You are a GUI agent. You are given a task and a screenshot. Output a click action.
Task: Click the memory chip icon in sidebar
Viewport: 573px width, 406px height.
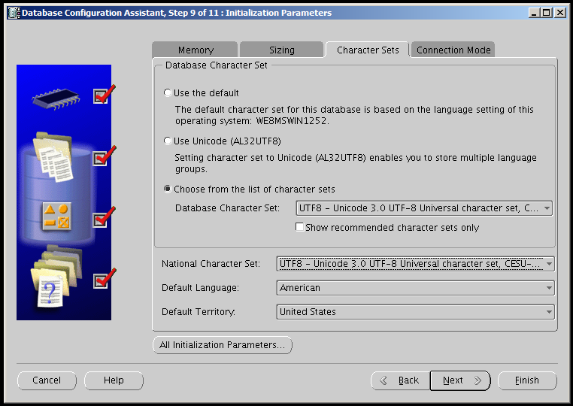click(56, 96)
